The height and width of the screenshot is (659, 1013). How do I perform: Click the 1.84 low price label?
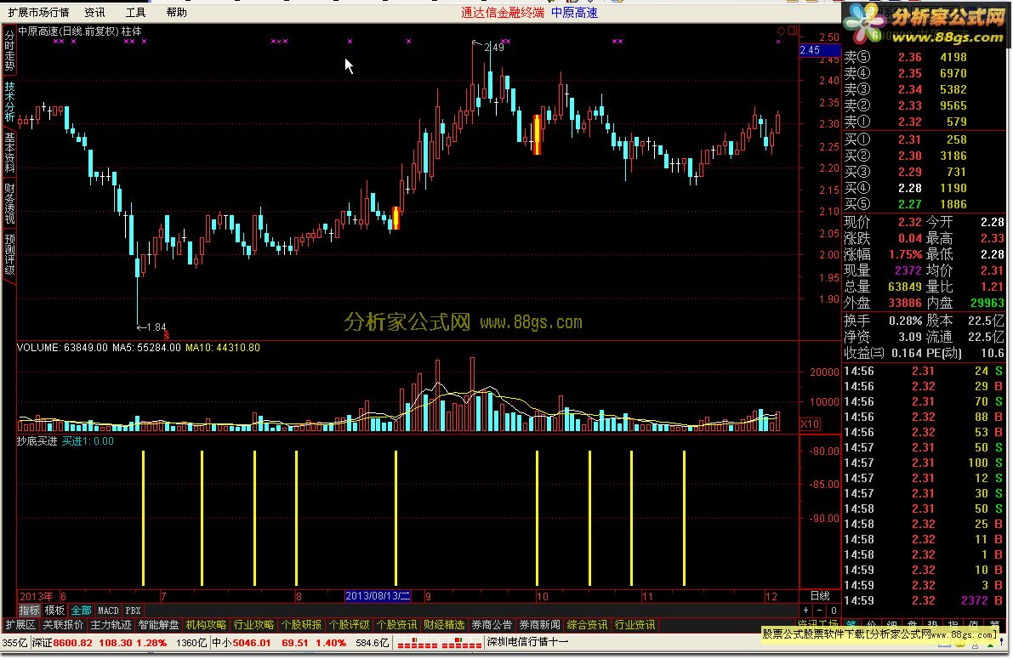click(157, 327)
